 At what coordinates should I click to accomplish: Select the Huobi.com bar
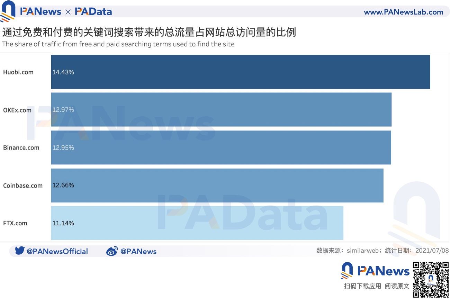pyautogui.click(x=240, y=72)
